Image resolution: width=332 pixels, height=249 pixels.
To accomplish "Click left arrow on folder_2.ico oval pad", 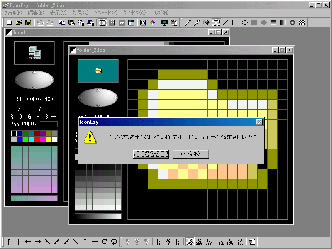I will [x=80, y=98].
